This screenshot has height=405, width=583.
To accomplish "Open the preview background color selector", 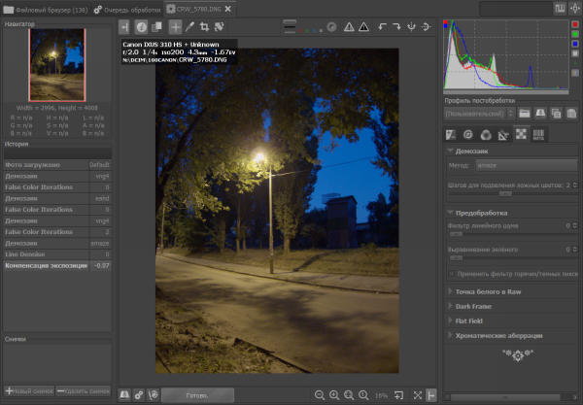I will tap(290, 27).
